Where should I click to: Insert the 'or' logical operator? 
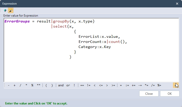click(68, 85)
